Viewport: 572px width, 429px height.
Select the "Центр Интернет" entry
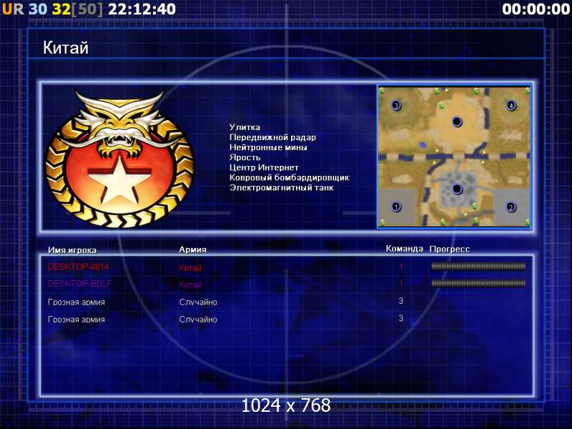[x=264, y=168]
